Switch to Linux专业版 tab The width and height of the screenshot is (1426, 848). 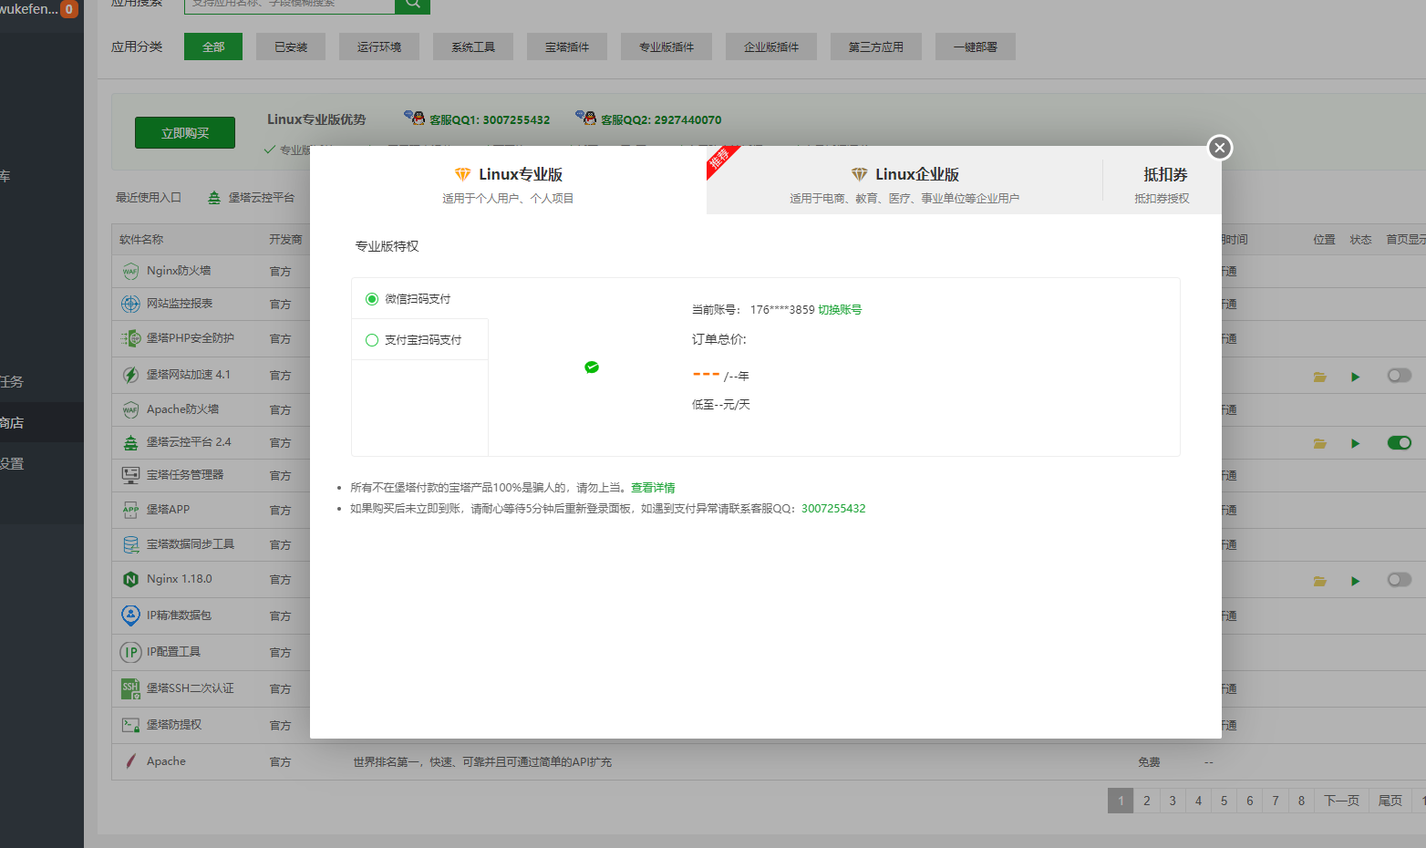coord(508,181)
